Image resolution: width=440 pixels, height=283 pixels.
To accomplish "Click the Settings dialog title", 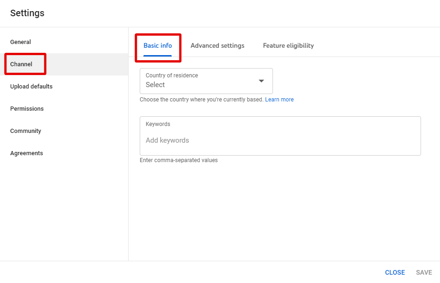I will pyautogui.click(x=27, y=13).
